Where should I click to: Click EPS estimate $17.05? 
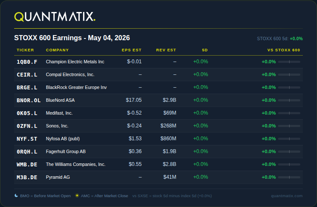(134, 100)
